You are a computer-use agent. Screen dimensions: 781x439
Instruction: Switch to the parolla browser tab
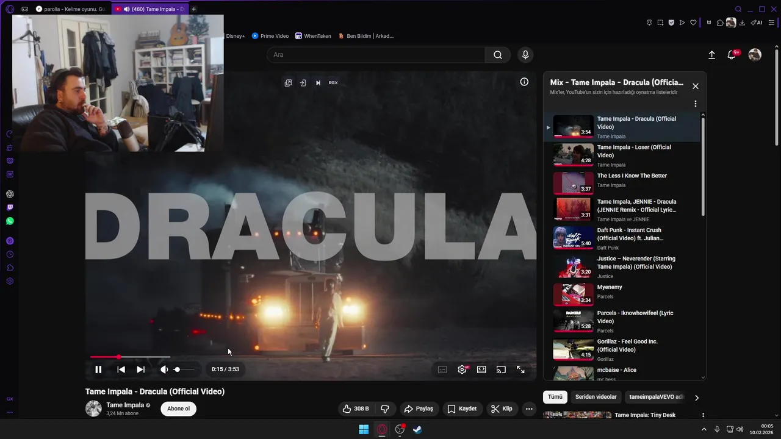[x=70, y=9]
